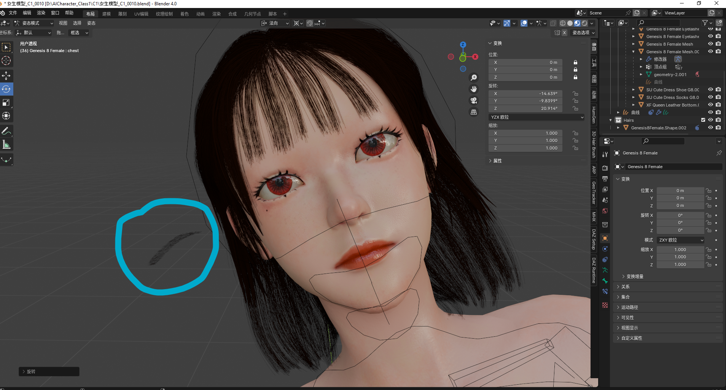Viewport: 726px width, 390px height.
Task: Open the Edit menu
Action: (27, 13)
